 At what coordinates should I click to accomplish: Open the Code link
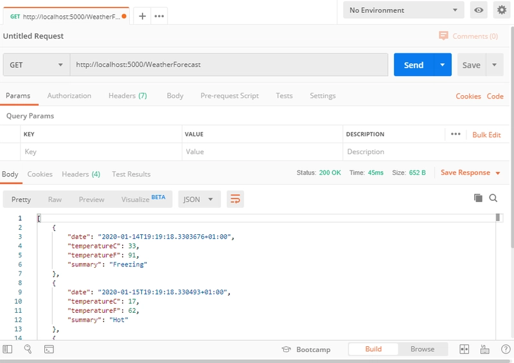pos(495,97)
